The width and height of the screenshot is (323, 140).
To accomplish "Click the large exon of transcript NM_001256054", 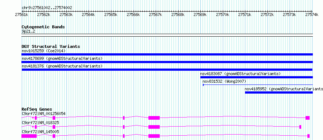I will (154, 118).
